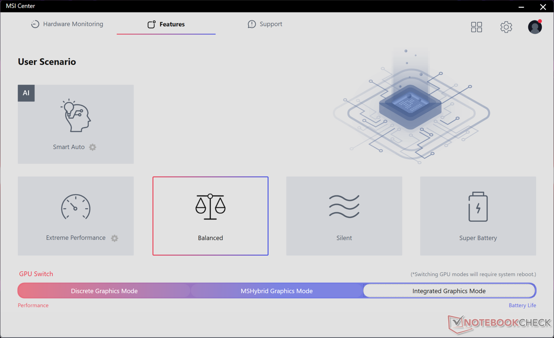Screen dimensions: 554x338
Task: Open Extreme Performance settings gear
Action: pyautogui.click(x=115, y=238)
